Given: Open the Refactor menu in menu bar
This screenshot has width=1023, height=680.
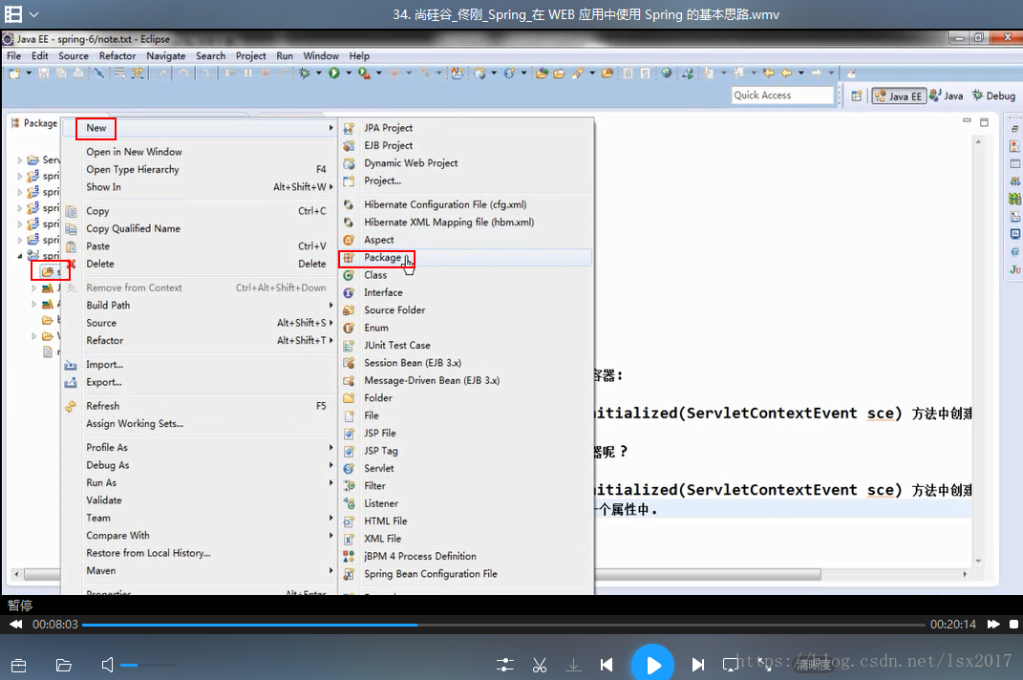Looking at the screenshot, I should coord(117,56).
